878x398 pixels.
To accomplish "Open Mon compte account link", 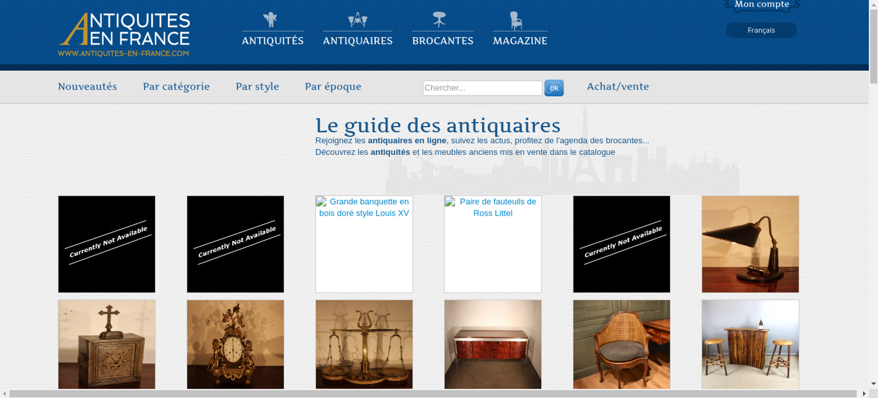I will [762, 4].
